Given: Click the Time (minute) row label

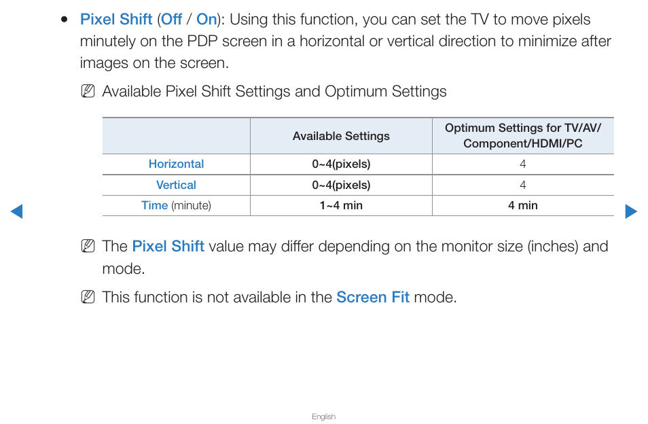Looking at the screenshot, I should click(176, 205).
